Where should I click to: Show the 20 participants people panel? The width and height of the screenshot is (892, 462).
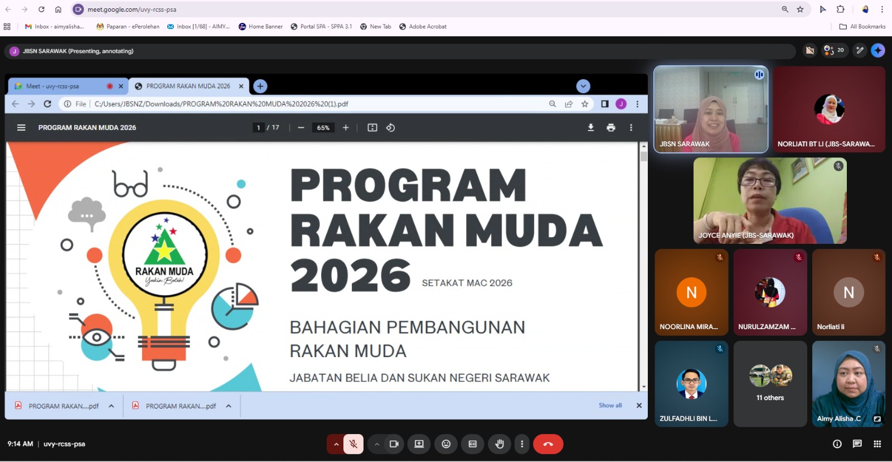pyautogui.click(x=834, y=50)
